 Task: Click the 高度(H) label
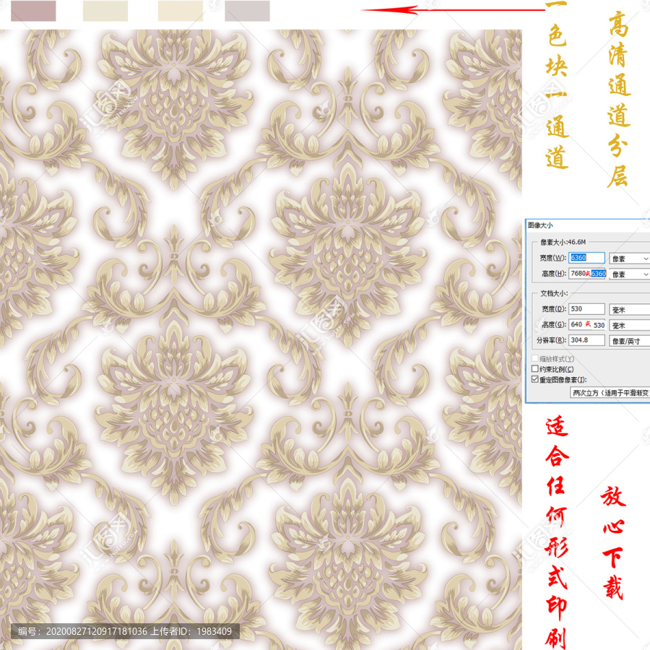coord(554,274)
